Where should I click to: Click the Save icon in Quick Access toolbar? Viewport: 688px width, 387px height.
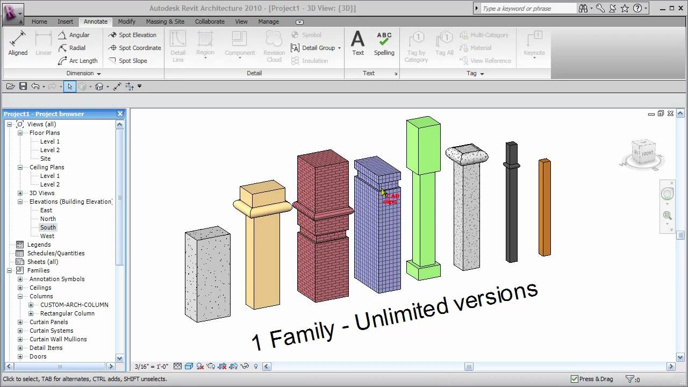click(23, 86)
